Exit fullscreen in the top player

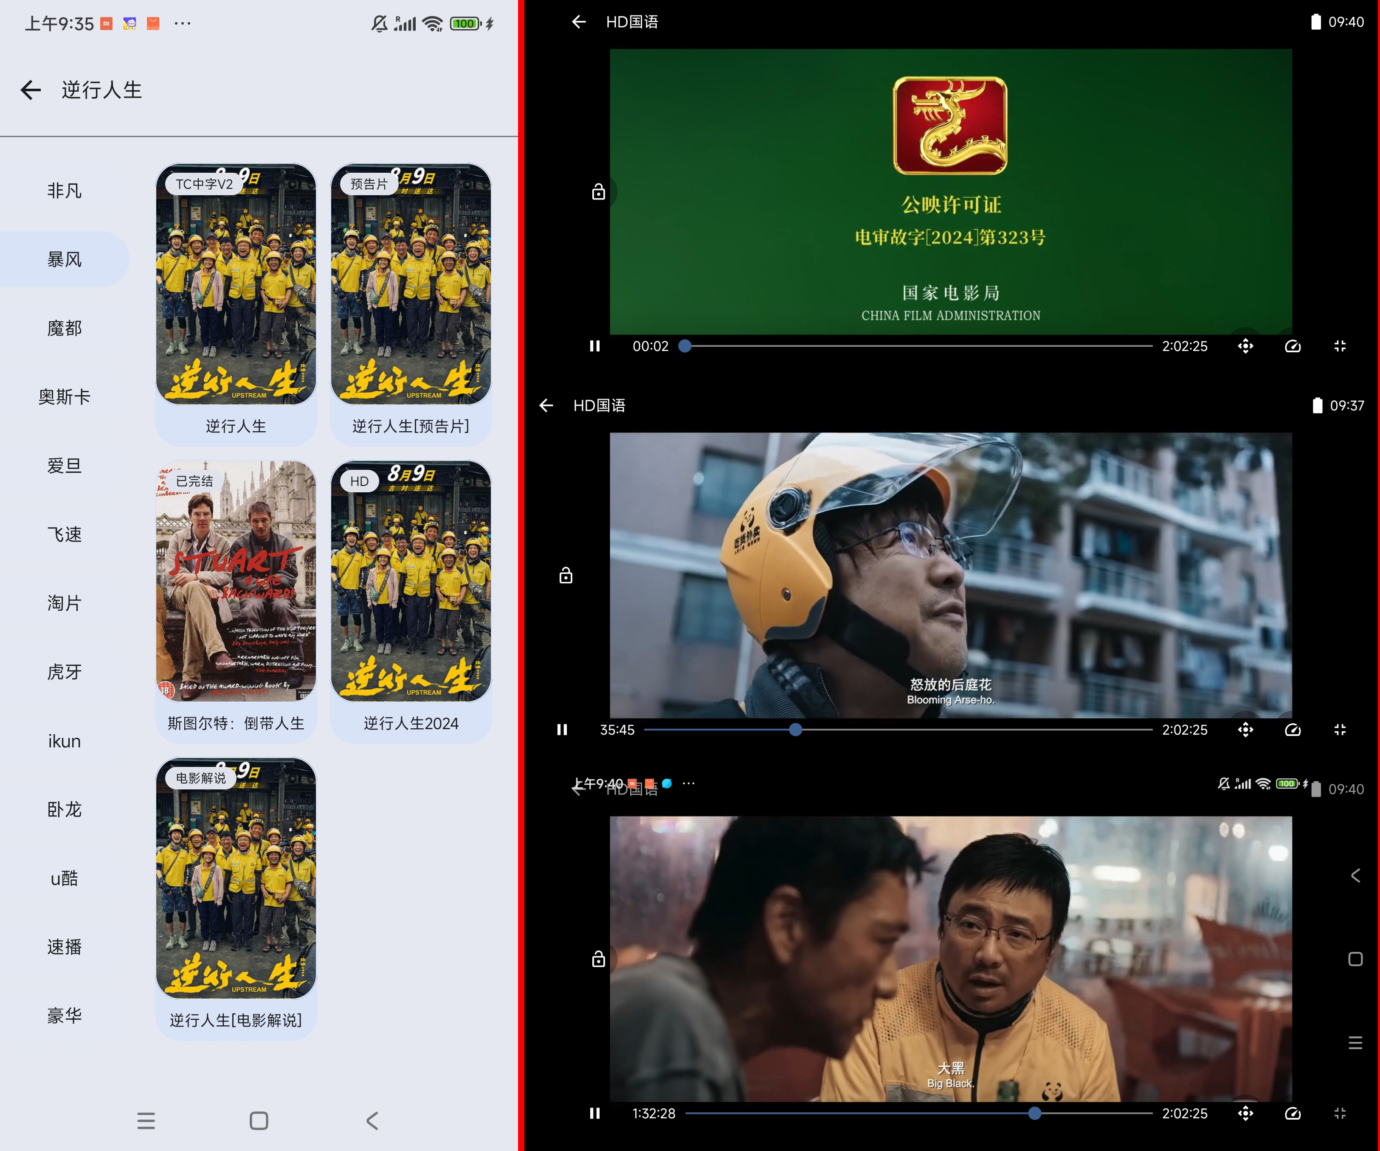coord(1340,346)
